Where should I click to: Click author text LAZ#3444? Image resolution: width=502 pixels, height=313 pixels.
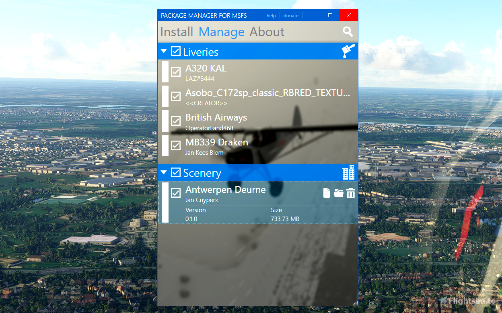(200, 79)
